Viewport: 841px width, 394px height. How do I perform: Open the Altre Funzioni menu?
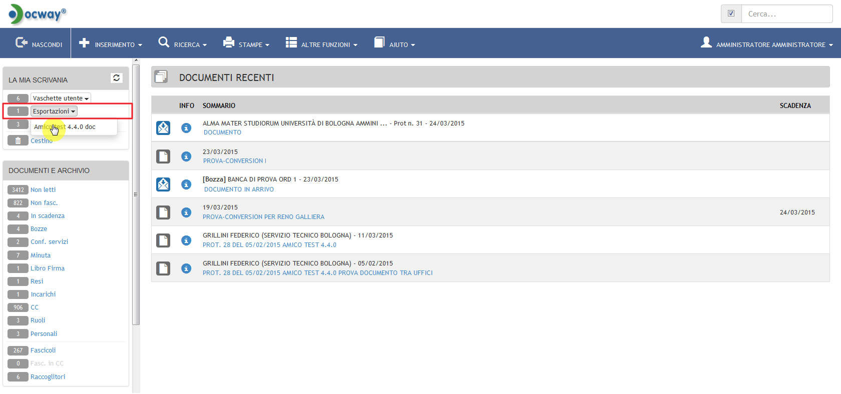321,44
